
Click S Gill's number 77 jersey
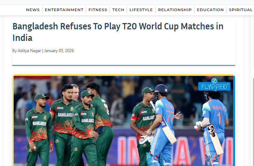tap(165, 113)
